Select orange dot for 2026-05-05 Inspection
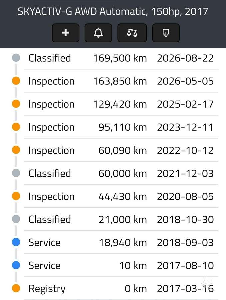226x300 pixels. [16, 81]
